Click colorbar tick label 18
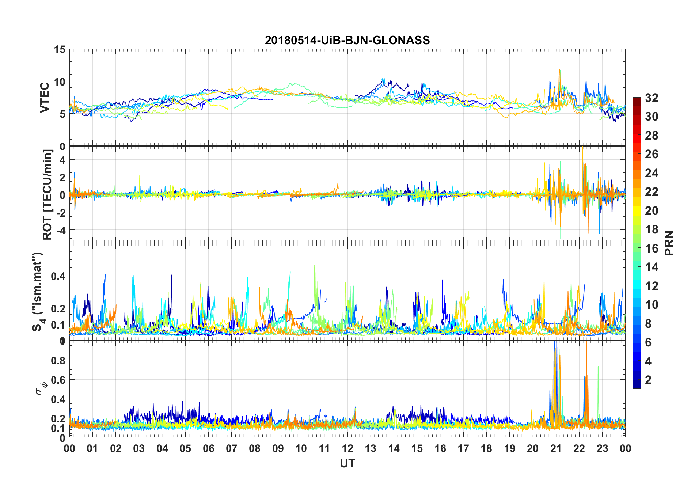The width and height of the screenshot is (695, 486). click(x=652, y=229)
